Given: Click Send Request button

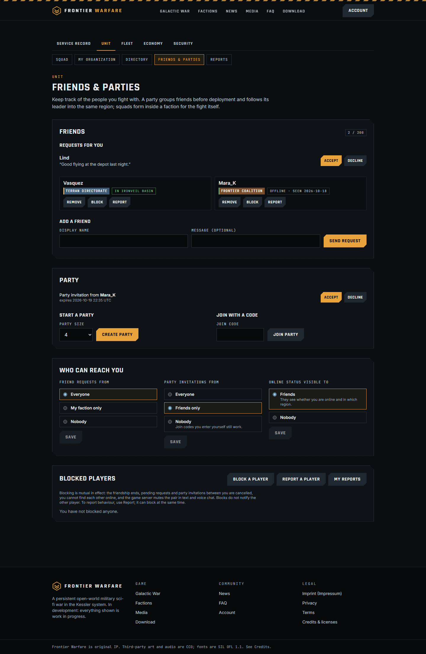Looking at the screenshot, I should 345,241.
